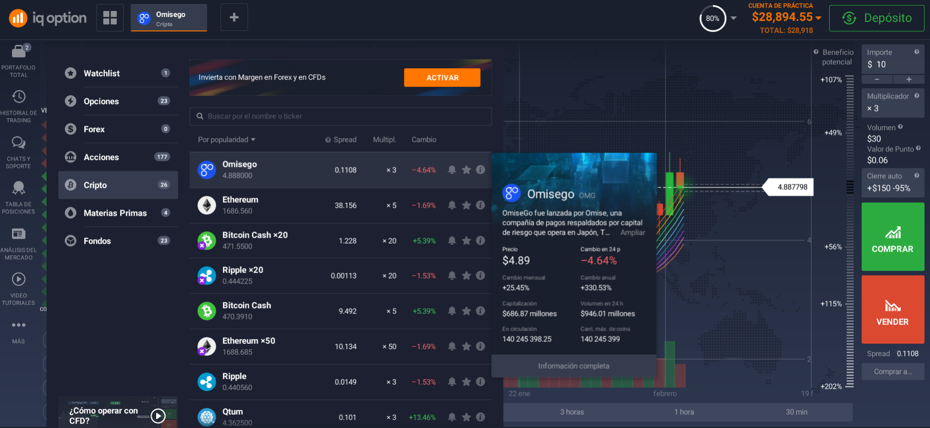This screenshot has height=428, width=930.
Task: Open Portafolio Total briefcase icon
Action: (x=18, y=51)
